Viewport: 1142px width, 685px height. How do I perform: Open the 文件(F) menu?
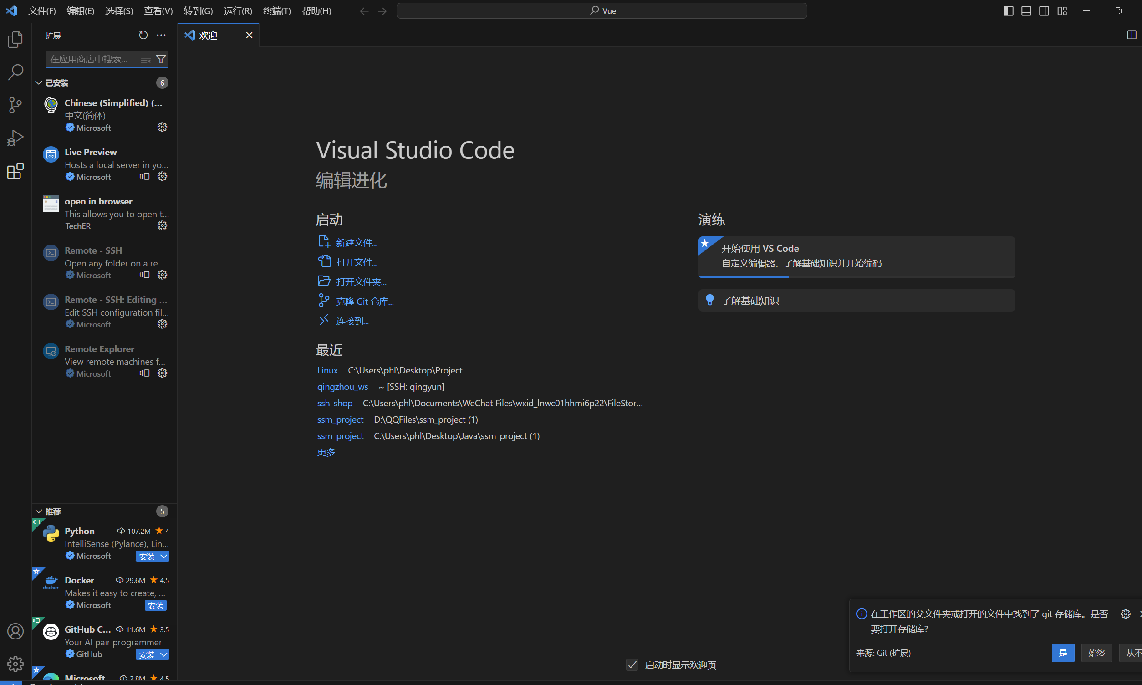coord(42,10)
